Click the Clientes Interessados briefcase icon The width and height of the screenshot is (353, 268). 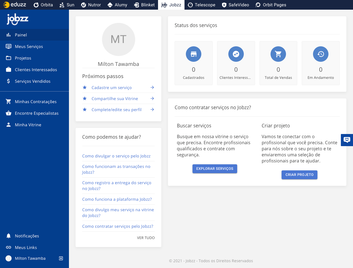[9, 69]
